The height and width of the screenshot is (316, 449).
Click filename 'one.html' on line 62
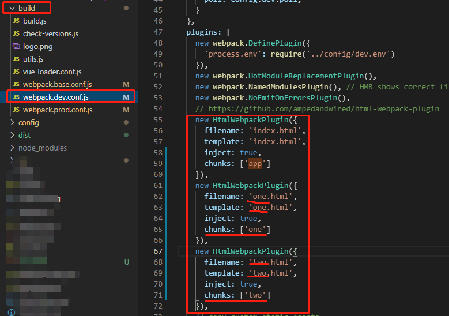(270, 197)
